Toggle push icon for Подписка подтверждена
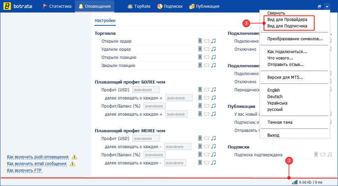This screenshot has height=186, width=338. 316,154
